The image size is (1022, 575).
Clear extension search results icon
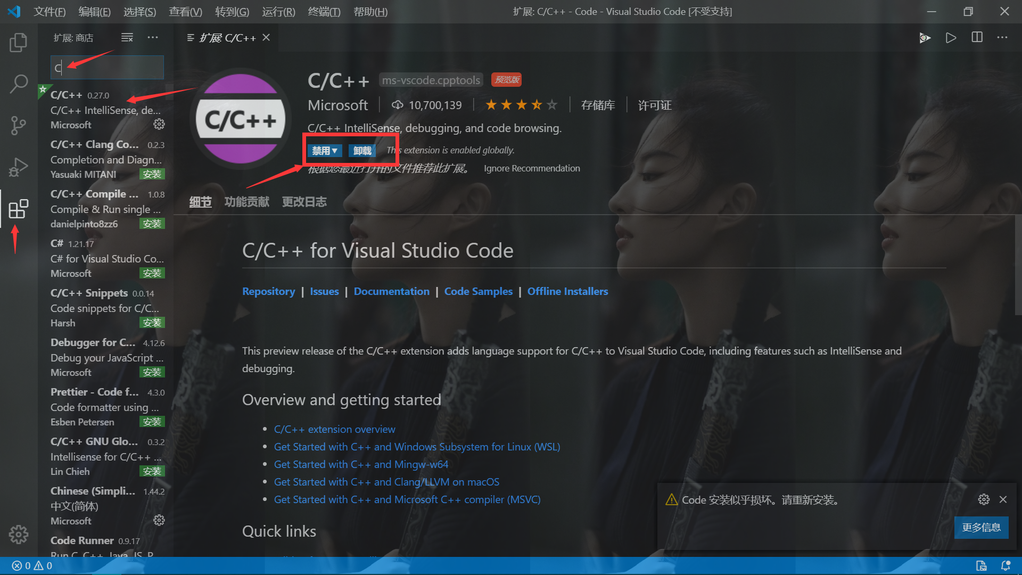(127, 37)
